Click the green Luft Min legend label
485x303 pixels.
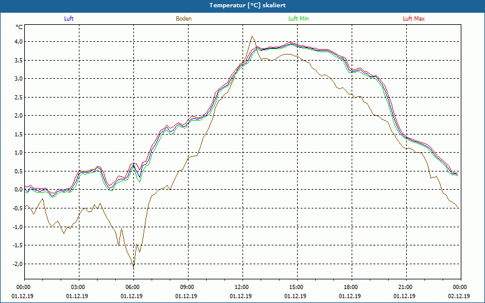[x=298, y=19]
